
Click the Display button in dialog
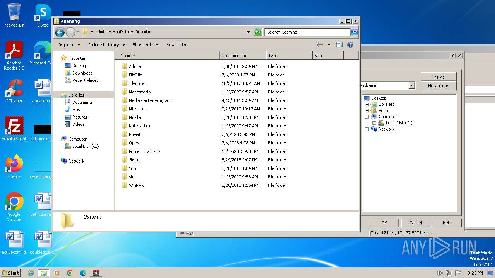[438, 76]
